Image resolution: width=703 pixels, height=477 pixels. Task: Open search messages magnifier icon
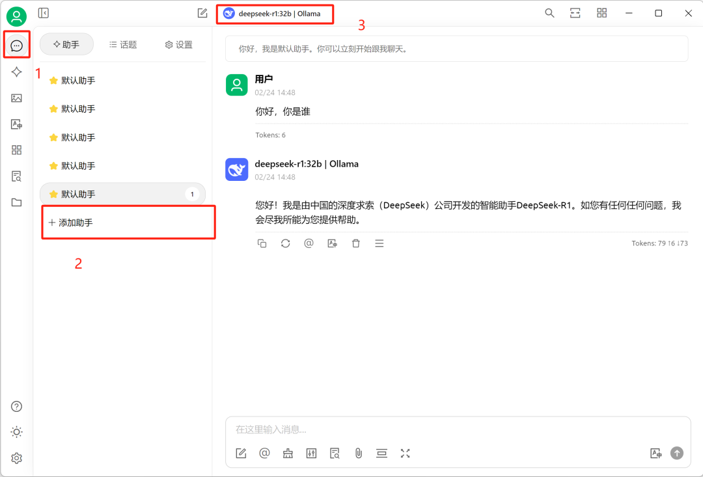coord(549,13)
